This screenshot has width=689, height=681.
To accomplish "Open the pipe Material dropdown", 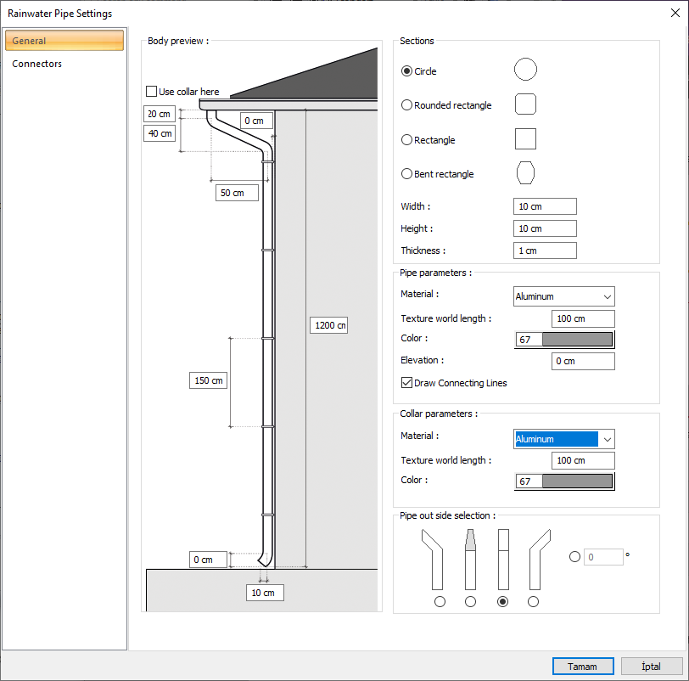I will pyautogui.click(x=564, y=296).
